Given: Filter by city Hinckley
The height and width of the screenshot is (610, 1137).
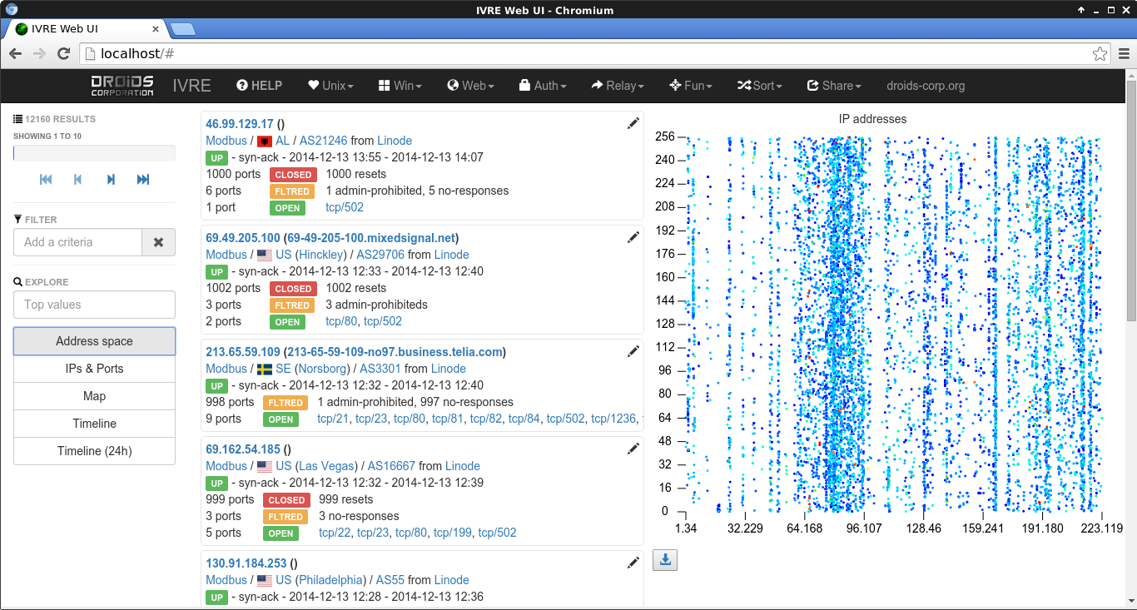Looking at the screenshot, I should [x=321, y=255].
